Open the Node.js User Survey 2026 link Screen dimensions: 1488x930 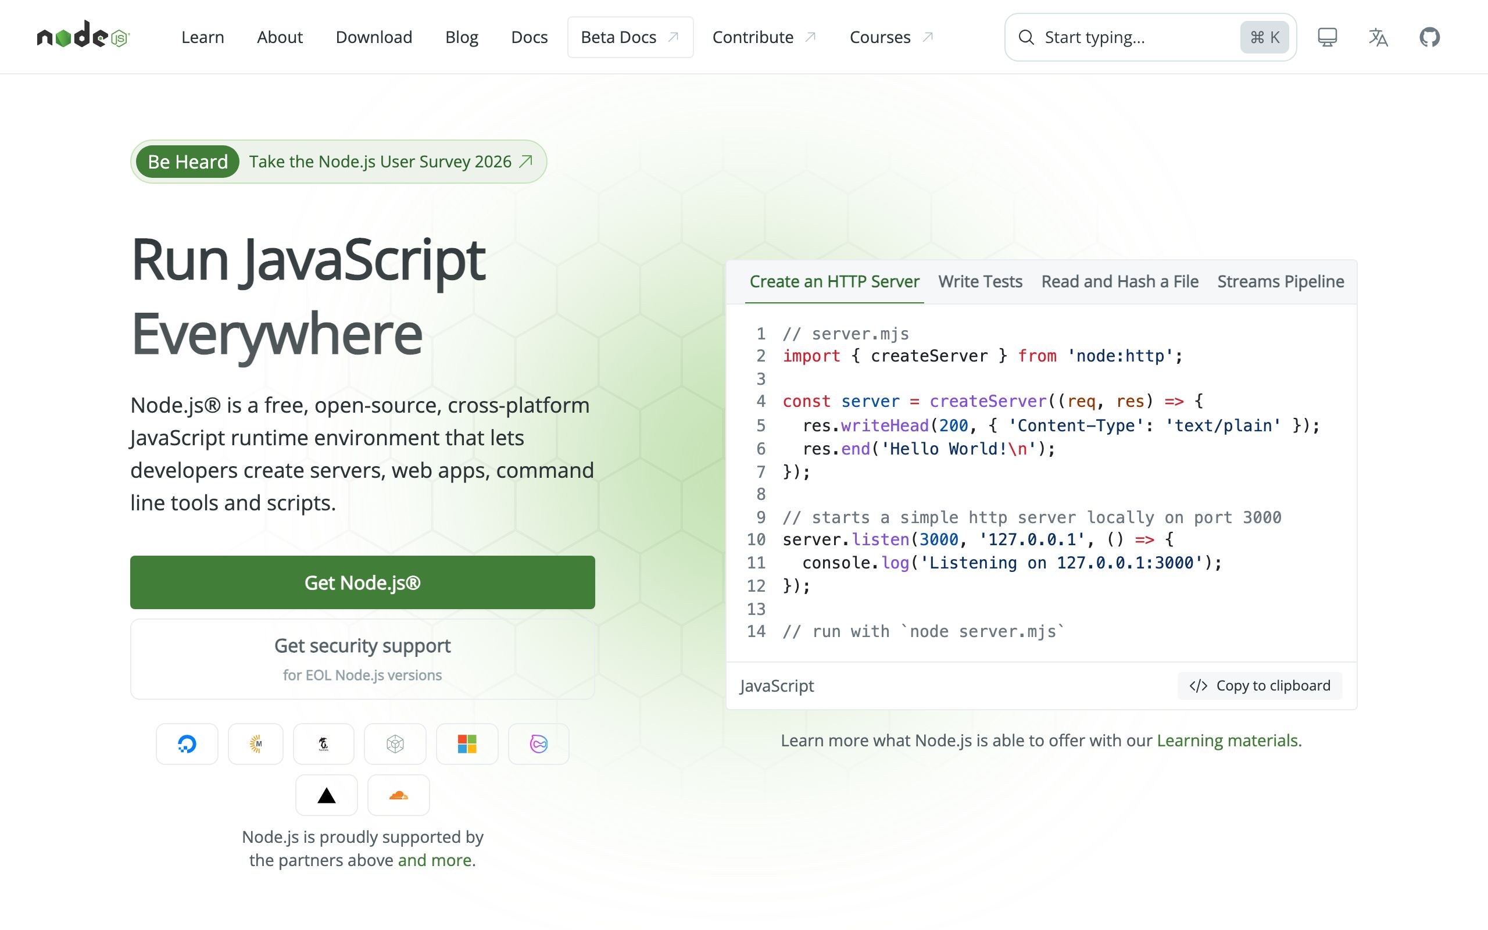tap(391, 162)
